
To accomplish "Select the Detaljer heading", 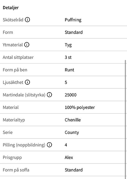I will (11, 8).
